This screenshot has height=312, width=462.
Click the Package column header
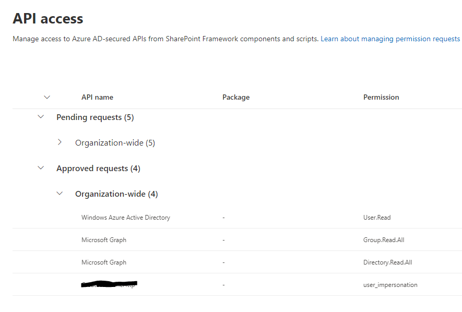pos(236,97)
